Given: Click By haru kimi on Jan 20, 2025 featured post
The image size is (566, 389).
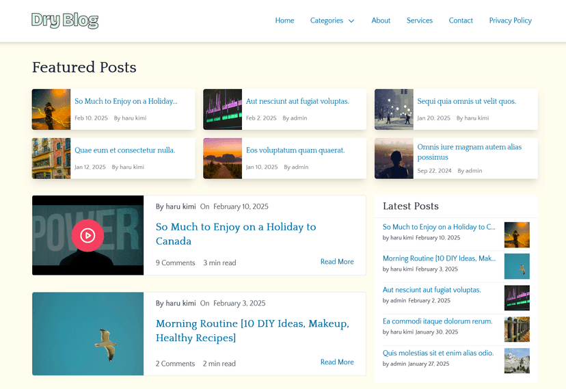Looking at the screenshot, I should [x=473, y=118].
